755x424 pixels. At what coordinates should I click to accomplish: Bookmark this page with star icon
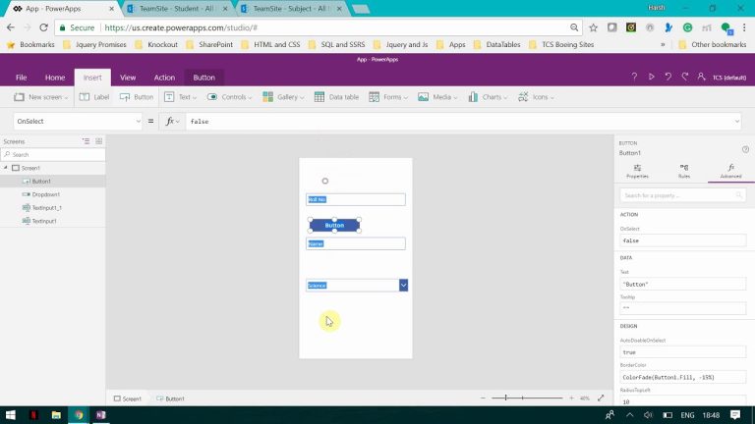(x=593, y=27)
